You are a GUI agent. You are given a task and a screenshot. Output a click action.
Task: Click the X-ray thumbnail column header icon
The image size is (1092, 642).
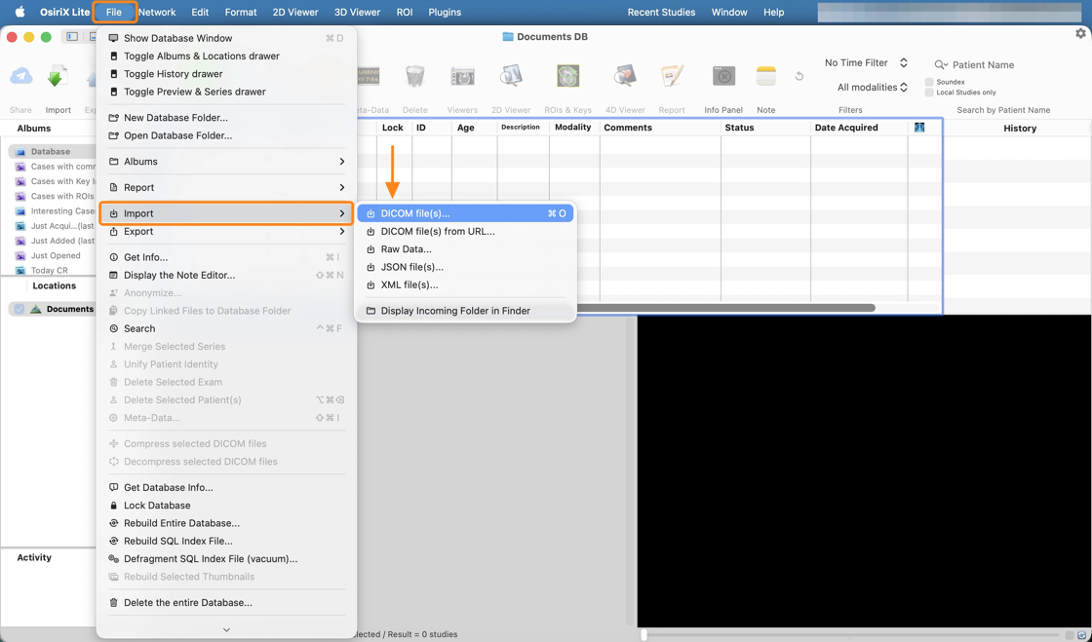coord(919,128)
